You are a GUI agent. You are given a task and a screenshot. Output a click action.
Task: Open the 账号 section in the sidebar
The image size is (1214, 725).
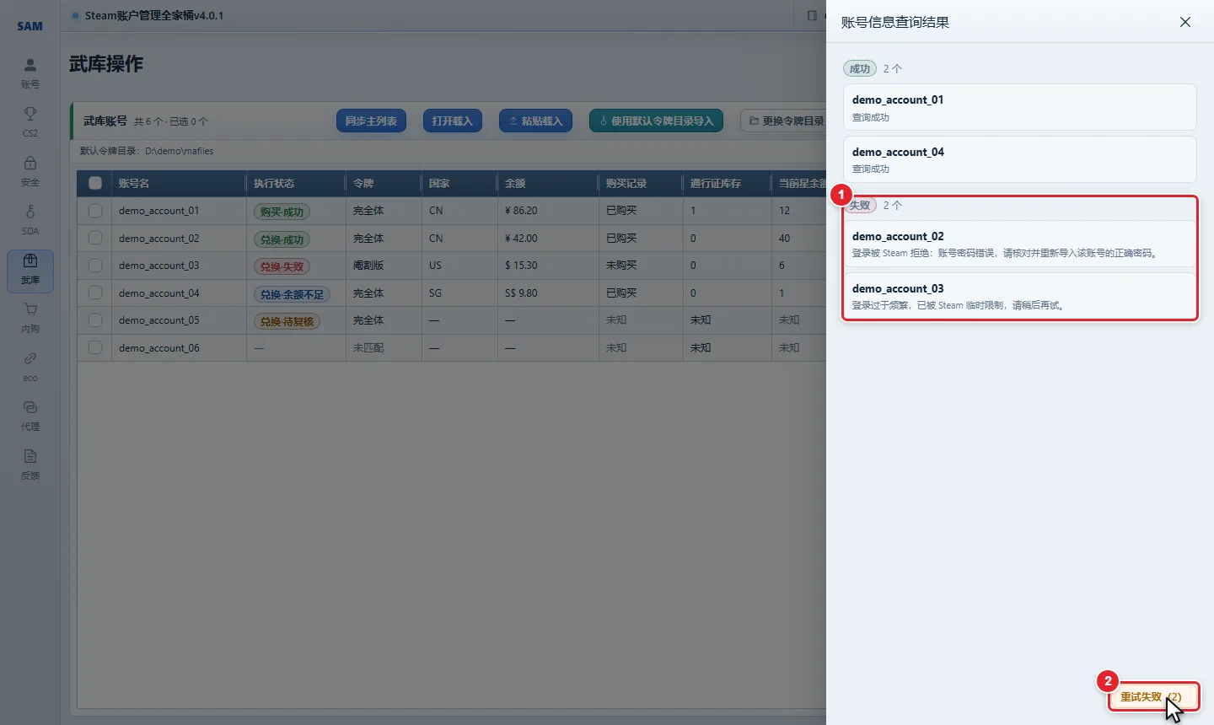click(30, 73)
